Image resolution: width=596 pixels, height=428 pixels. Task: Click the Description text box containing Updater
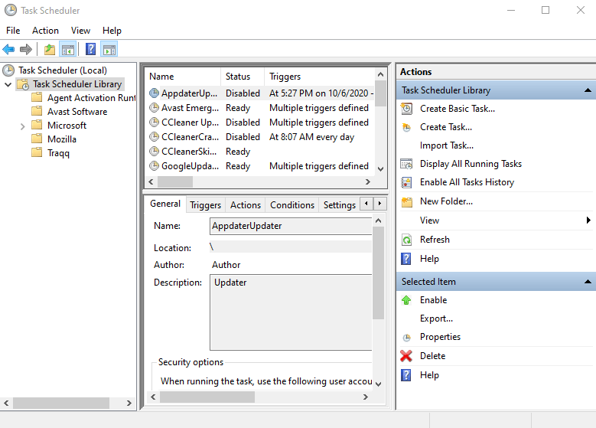click(x=291, y=312)
